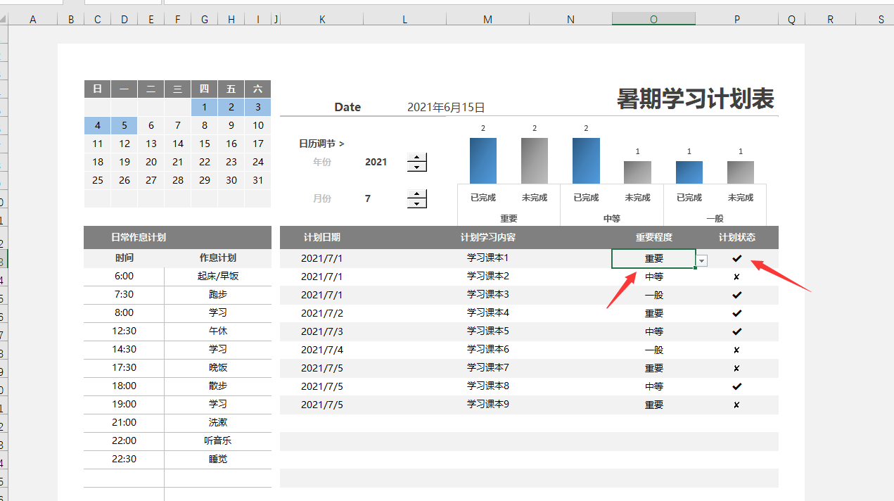
Task: Select the gray 未完成 bar under 中等
Action: click(x=637, y=172)
